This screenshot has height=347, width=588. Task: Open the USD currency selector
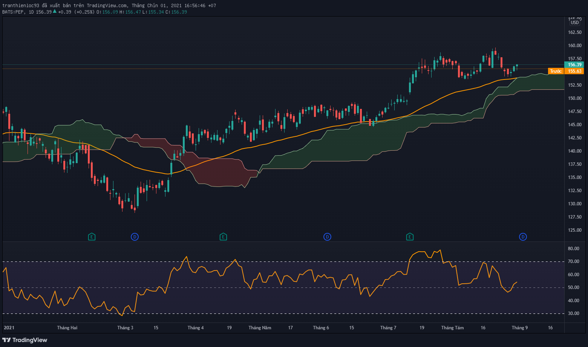tap(574, 23)
